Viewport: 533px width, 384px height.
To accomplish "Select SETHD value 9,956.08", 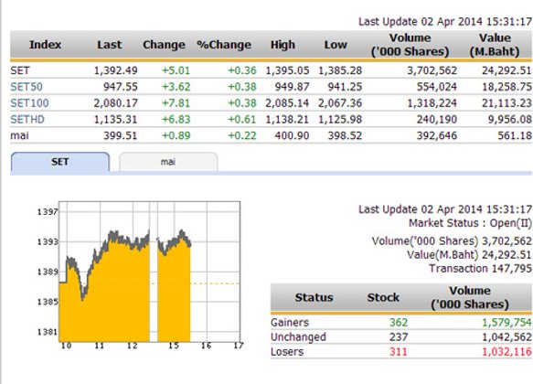I will 510,119.
